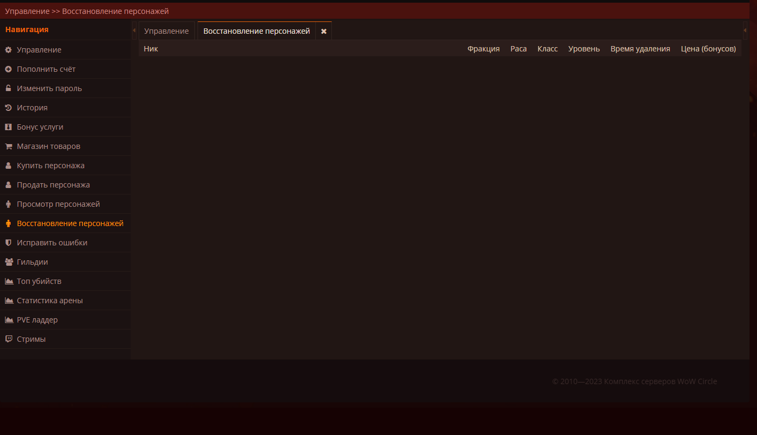Sort by Время удаления column header
Viewport: 757px width, 435px height.
[x=640, y=49]
